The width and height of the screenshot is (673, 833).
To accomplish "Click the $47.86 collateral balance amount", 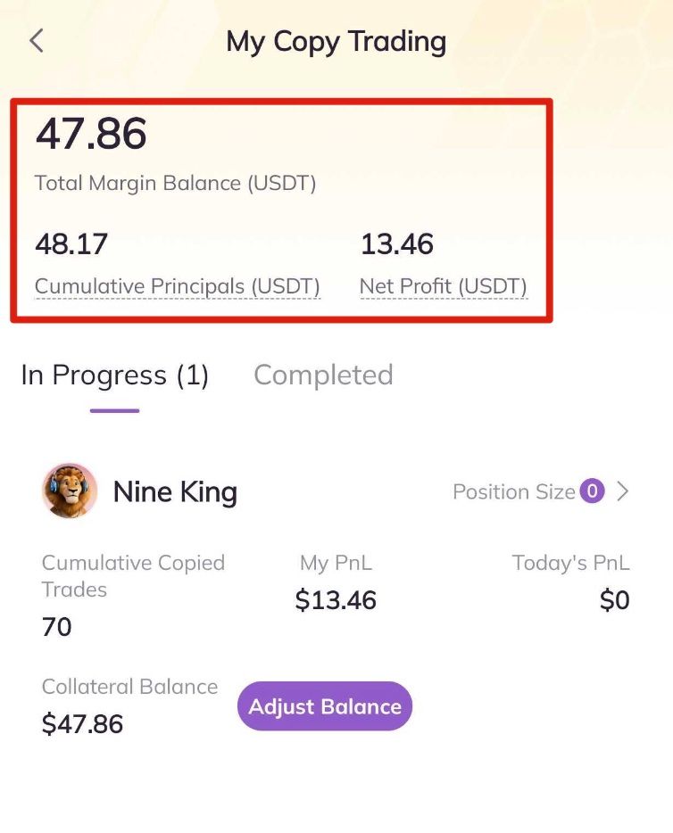I will tap(82, 723).
